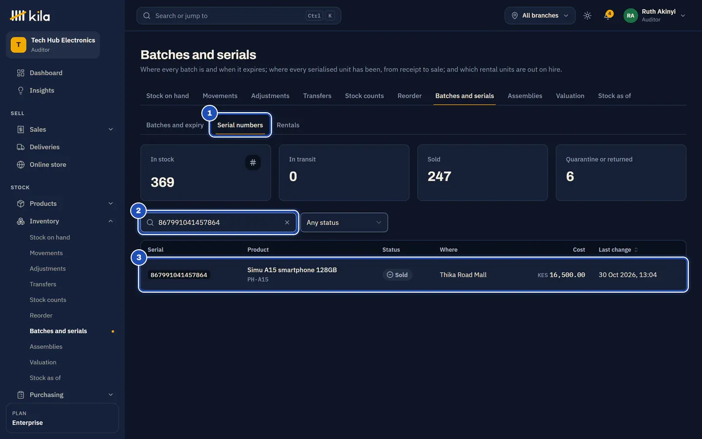
Task: Expand the Sales menu chevron
Action: pyautogui.click(x=111, y=130)
